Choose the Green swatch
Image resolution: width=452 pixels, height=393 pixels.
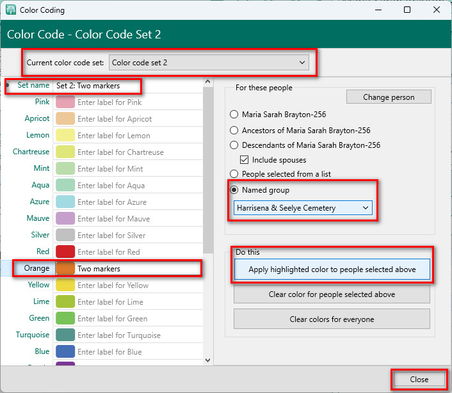(65, 318)
